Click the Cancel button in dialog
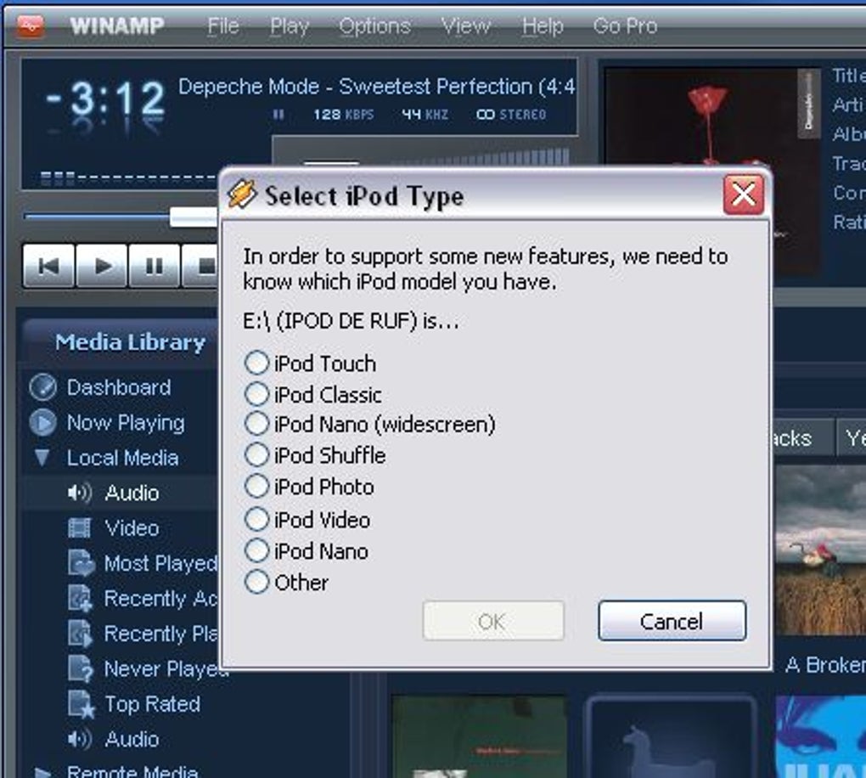Viewport: 866px width, 778px height. 672,621
